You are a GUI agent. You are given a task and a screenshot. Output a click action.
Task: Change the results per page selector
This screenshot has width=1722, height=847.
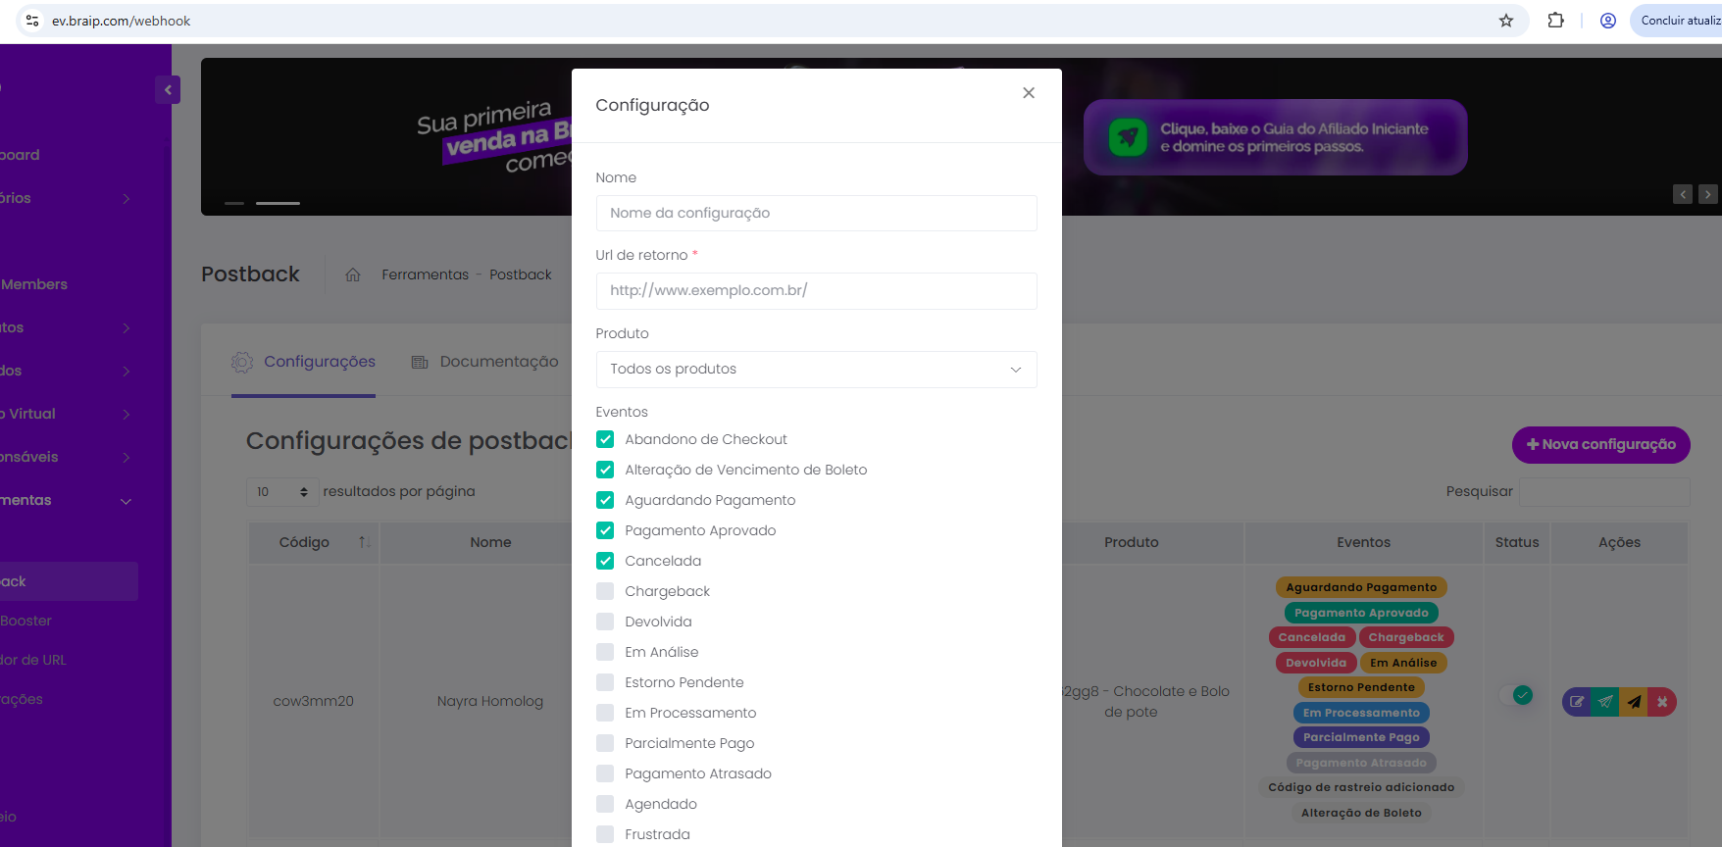(x=282, y=492)
